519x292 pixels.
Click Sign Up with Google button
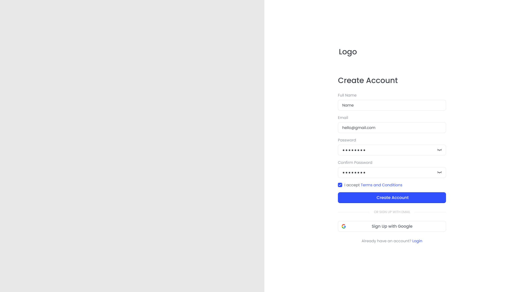[392, 226]
